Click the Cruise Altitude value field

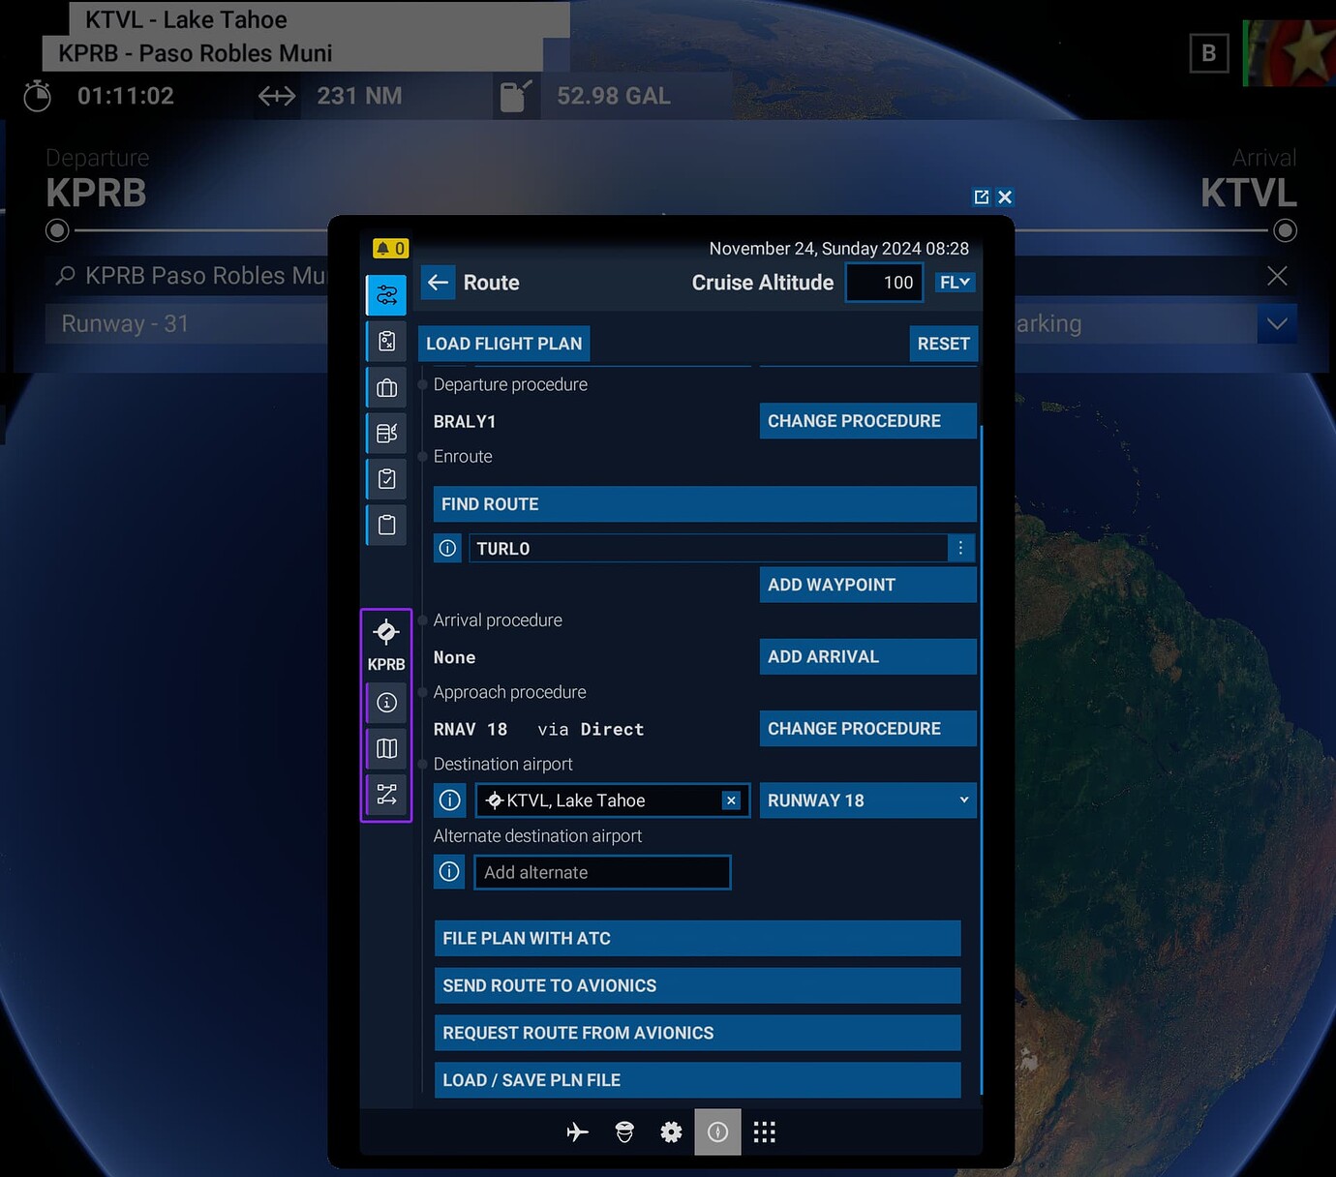[884, 282]
